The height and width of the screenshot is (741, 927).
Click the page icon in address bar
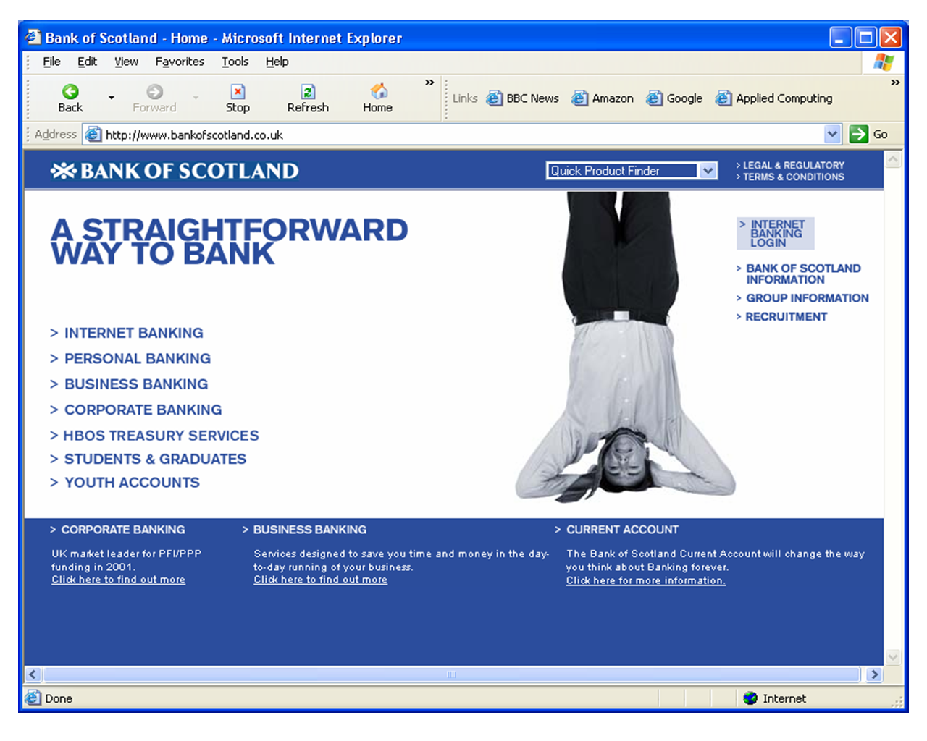pyautogui.click(x=93, y=134)
